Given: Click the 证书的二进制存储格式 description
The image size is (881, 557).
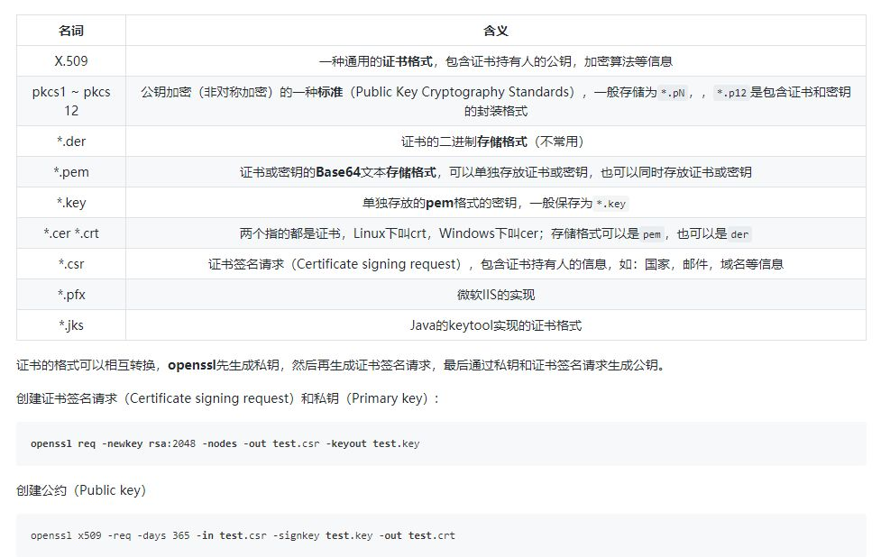Looking at the screenshot, I should click(496, 141).
